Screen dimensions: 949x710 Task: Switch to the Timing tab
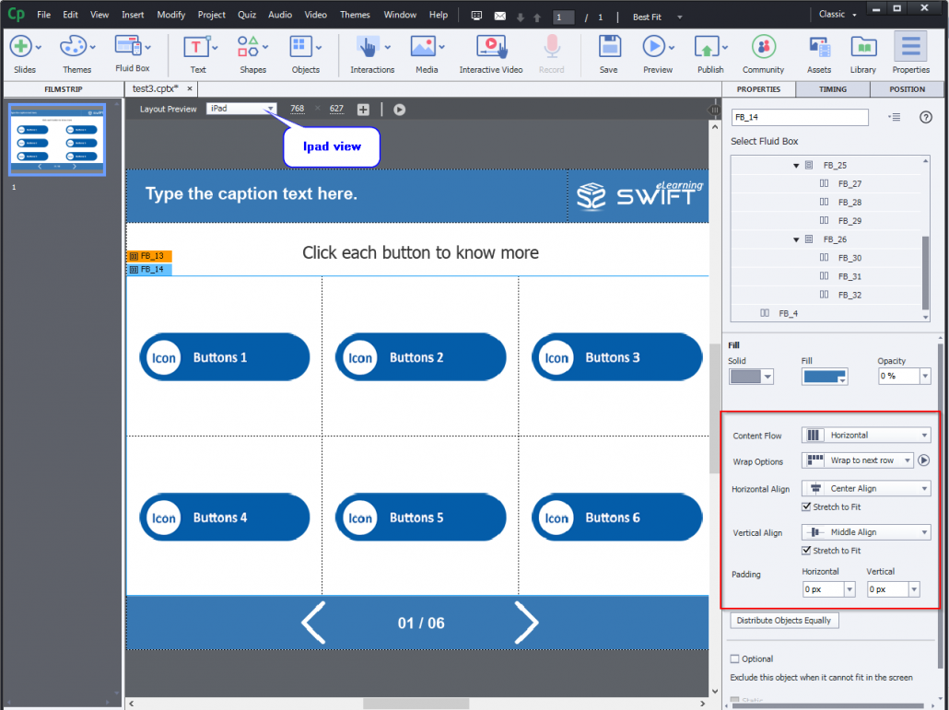tap(832, 89)
